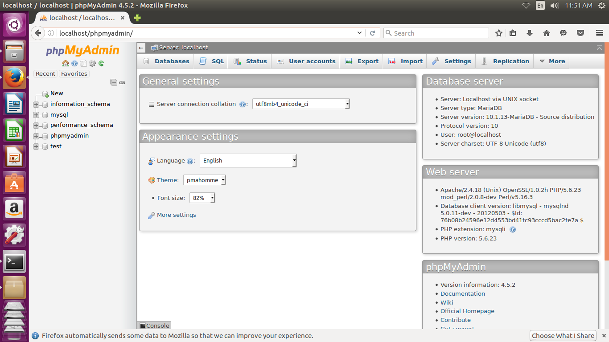Viewport: 609px width, 342px height.
Task: Expand performance_schema database tree node
Action: tap(36, 125)
